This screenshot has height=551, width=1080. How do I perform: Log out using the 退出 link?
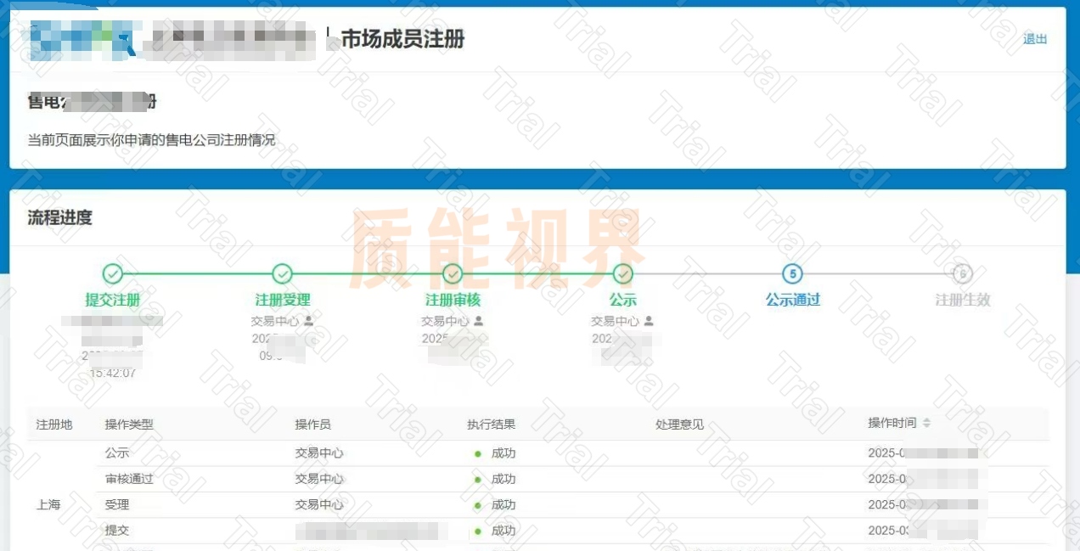coord(1035,39)
